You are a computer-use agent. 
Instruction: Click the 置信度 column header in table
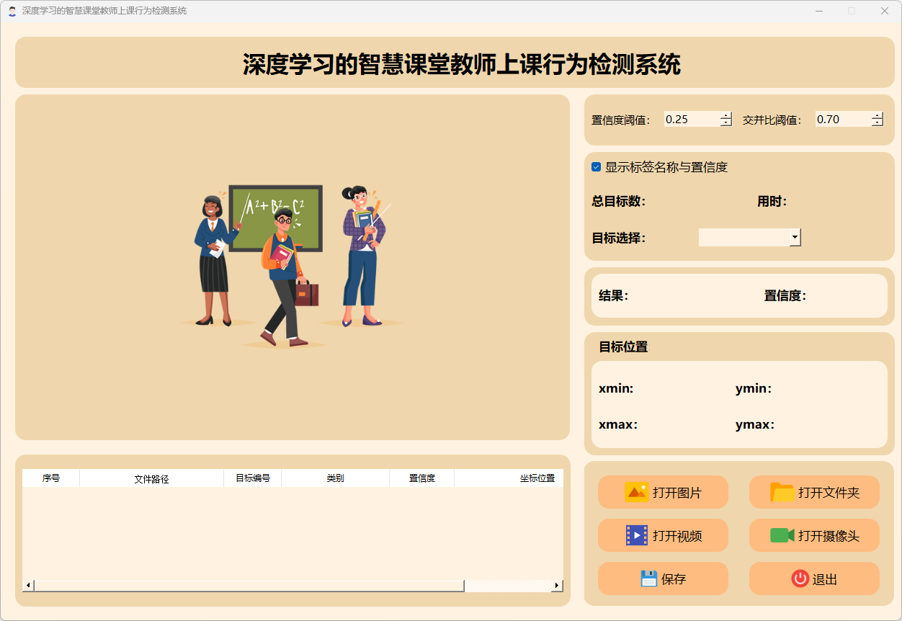click(x=421, y=478)
